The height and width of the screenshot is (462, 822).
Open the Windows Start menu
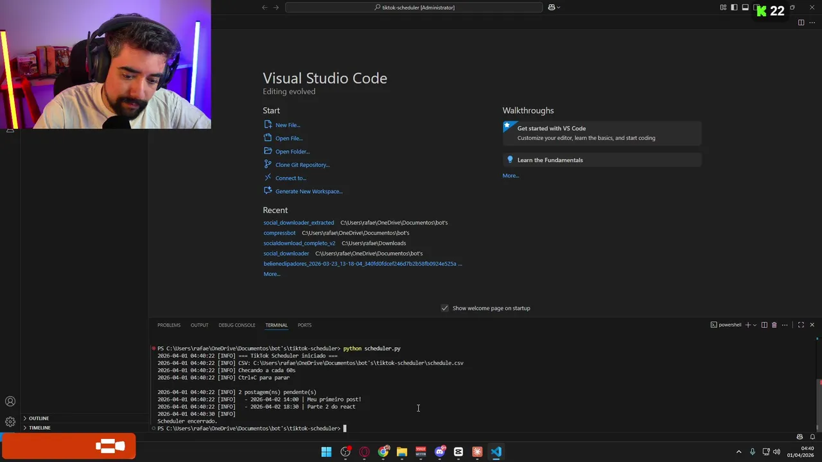tap(326, 452)
